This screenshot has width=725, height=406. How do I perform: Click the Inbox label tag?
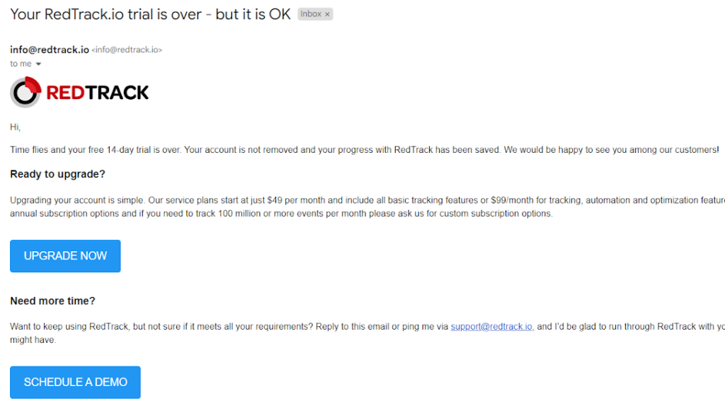coord(310,14)
